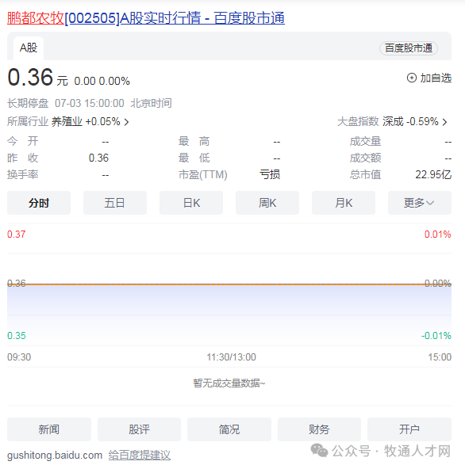This screenshot has height=469, width=465.
Task: Open the 更多 chart dropdown
Action: click(420, 203)
